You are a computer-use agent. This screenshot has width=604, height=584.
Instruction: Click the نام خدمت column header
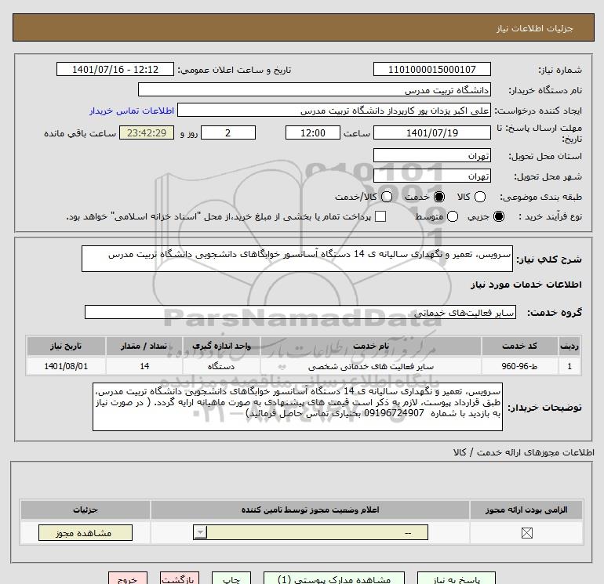tap(370, 346)
